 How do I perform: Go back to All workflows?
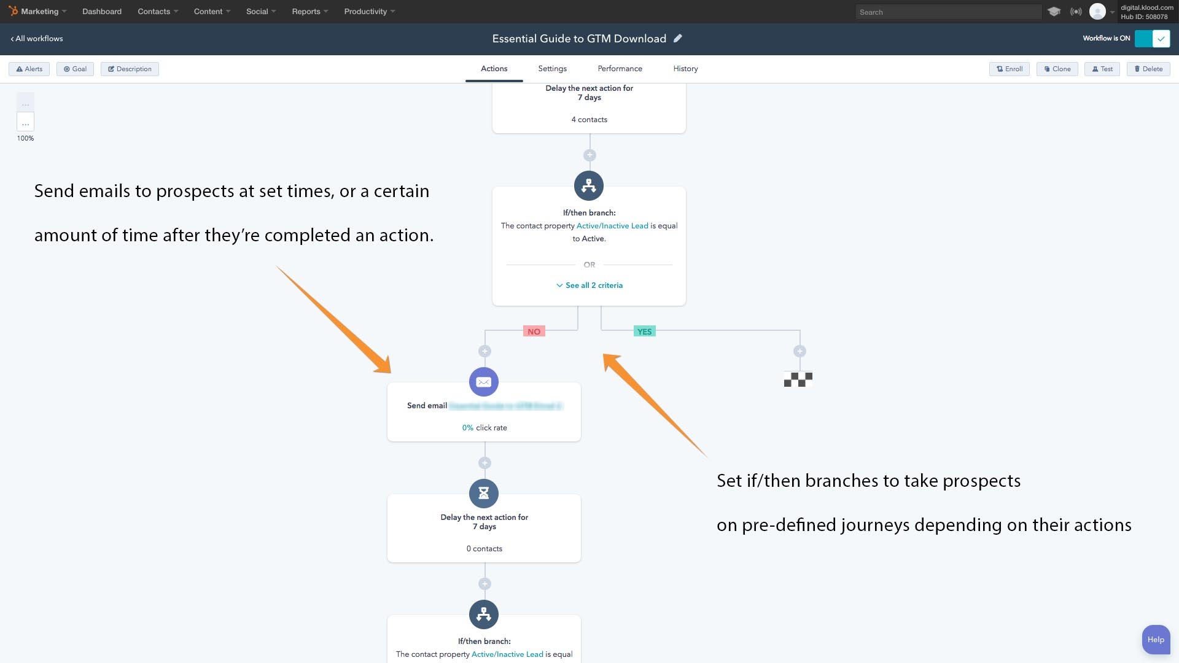37,39
